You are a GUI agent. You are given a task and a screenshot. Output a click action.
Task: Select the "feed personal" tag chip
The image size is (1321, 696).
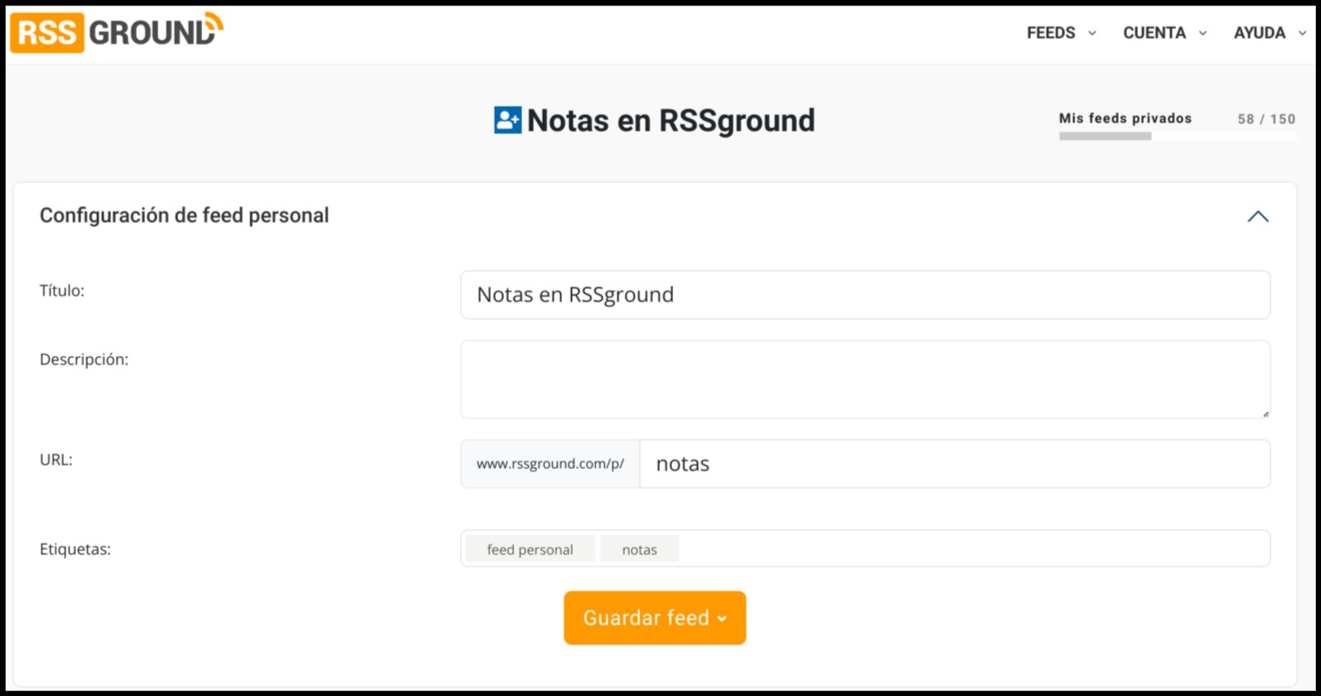tap(530, 549)
